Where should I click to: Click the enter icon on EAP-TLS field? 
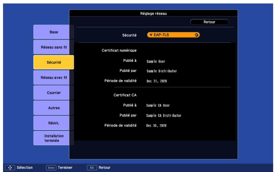pos(196,35)
